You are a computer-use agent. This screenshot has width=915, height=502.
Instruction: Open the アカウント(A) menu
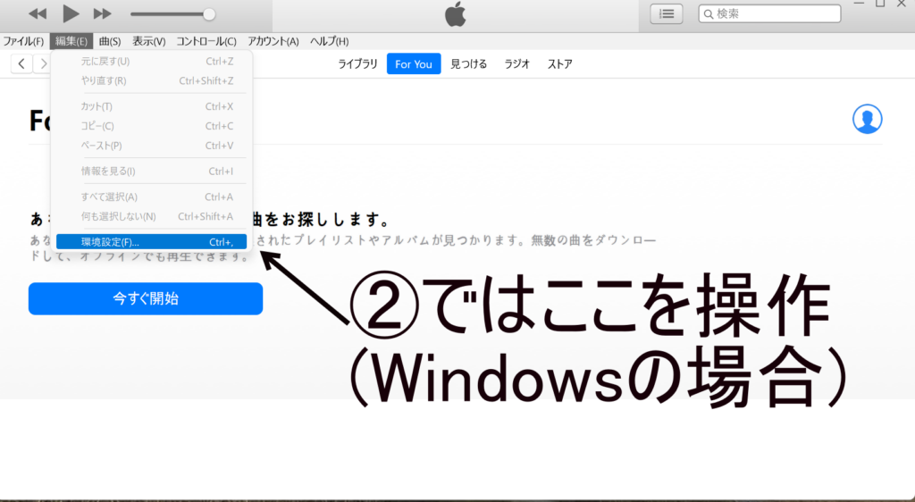[x=273, y=41]
